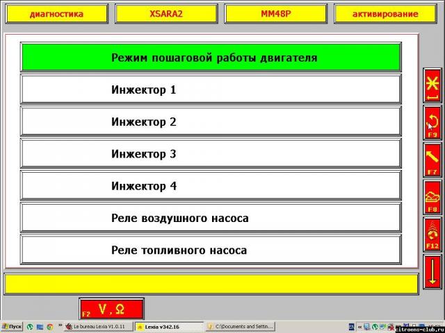445x333 pixels.
Task: Expand quick launch overflow chevron
Action: [x=60, y=325]
